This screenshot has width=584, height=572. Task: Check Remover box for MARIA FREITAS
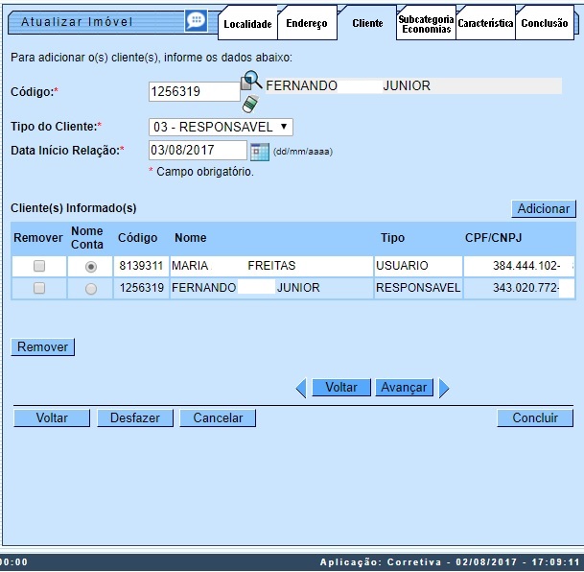39,266
